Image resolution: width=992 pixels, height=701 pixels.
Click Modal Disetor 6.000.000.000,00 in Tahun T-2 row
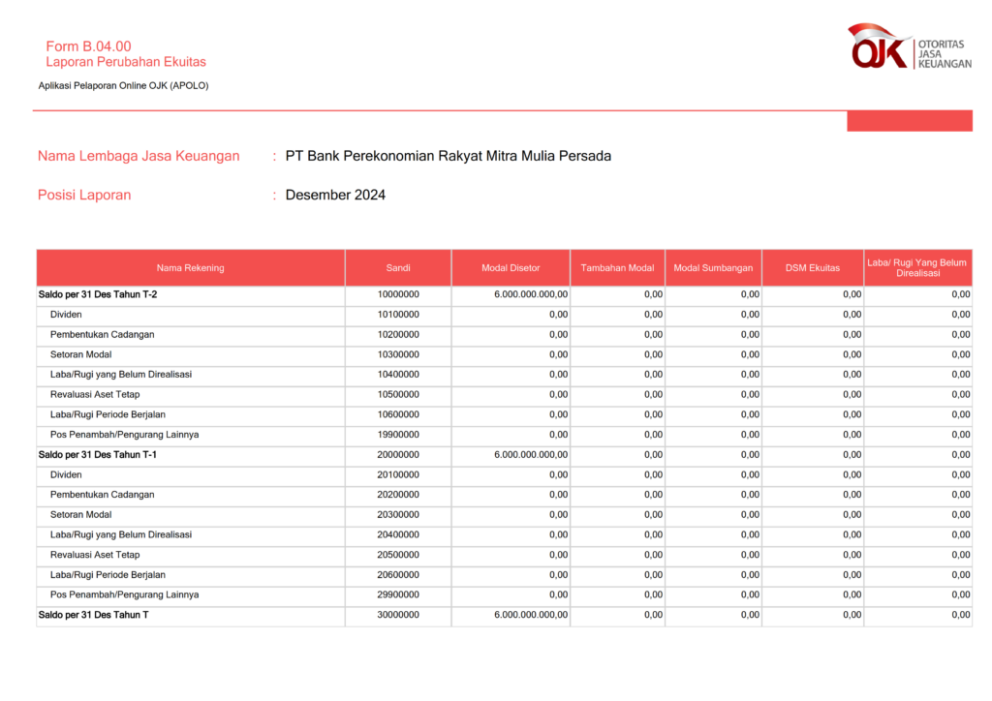(531, 294)
